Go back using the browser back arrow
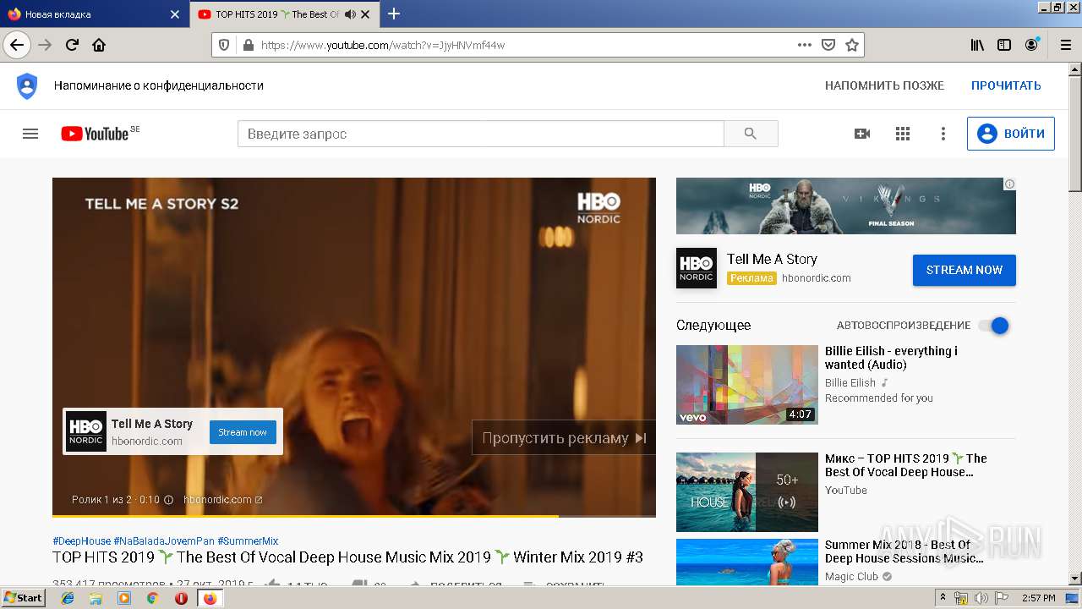 (x=17, y=45)
